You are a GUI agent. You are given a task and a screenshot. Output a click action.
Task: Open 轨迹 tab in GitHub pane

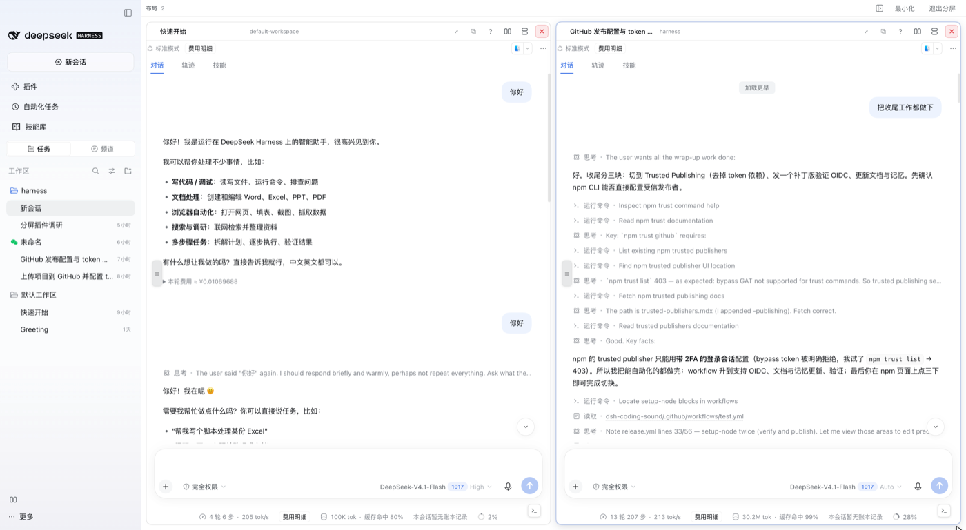pyautogui.click(x=598, y=65)
